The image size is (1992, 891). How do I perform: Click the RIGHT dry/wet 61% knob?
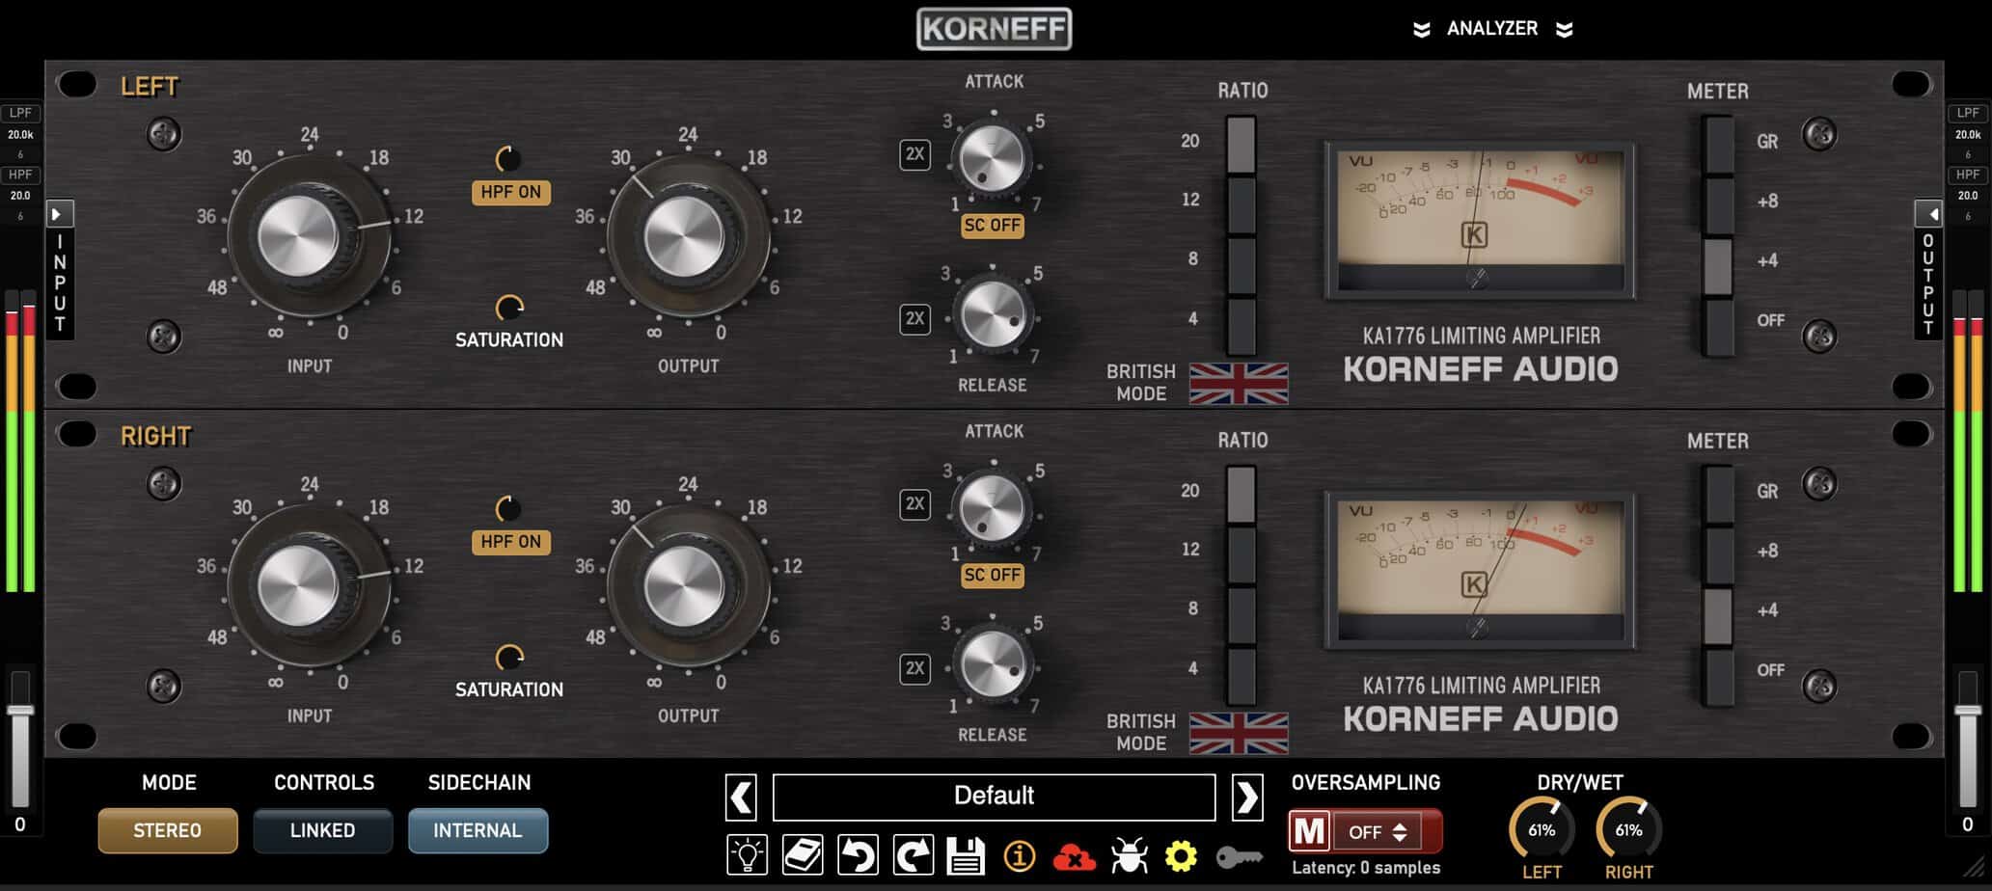point(1628,829)
